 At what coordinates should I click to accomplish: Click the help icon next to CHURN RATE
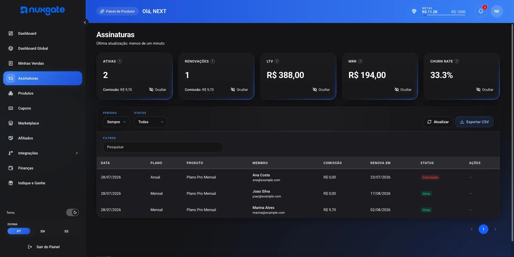(x=457, y=61)
